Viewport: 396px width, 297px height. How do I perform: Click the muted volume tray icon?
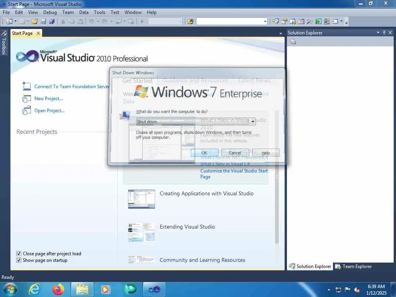(x=357, y=290)
